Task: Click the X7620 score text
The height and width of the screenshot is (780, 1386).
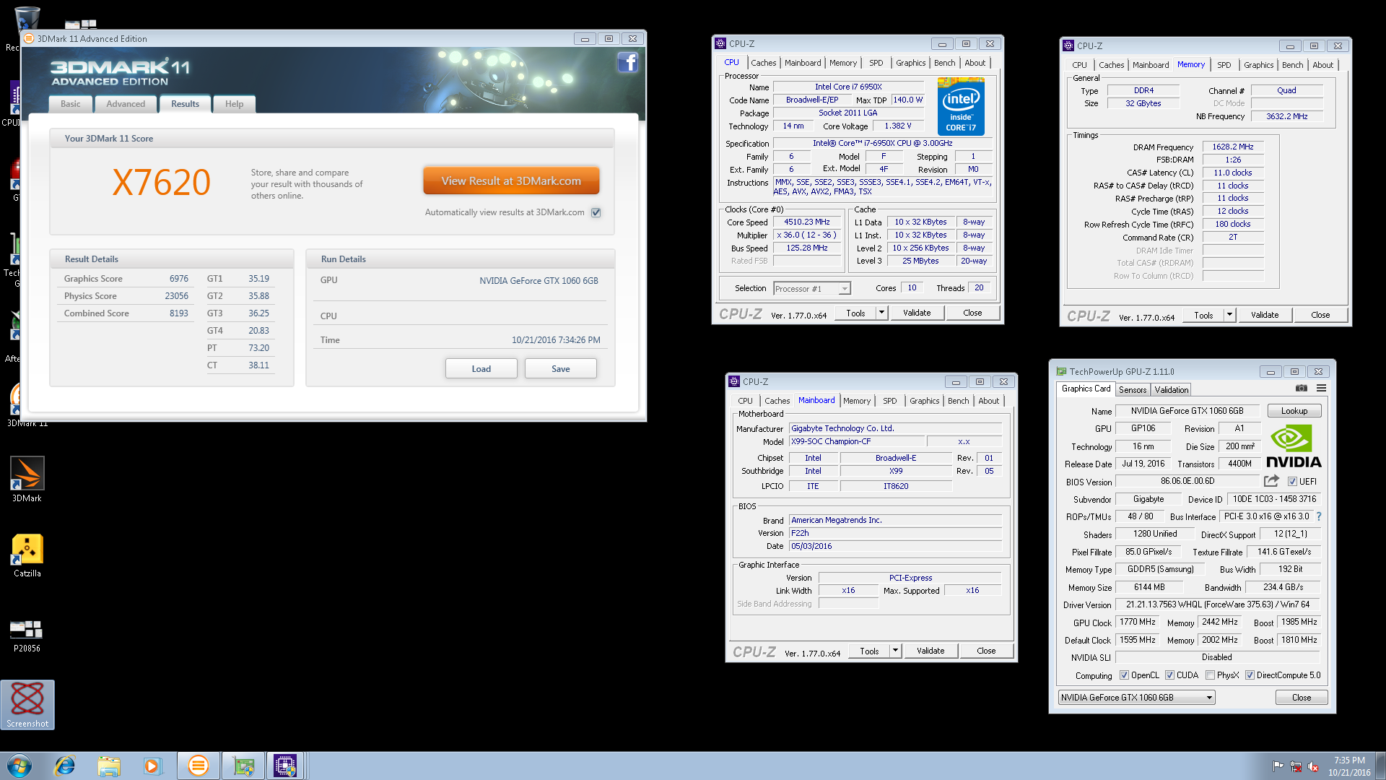Action: pyautogui.click(x=161, y=182)
